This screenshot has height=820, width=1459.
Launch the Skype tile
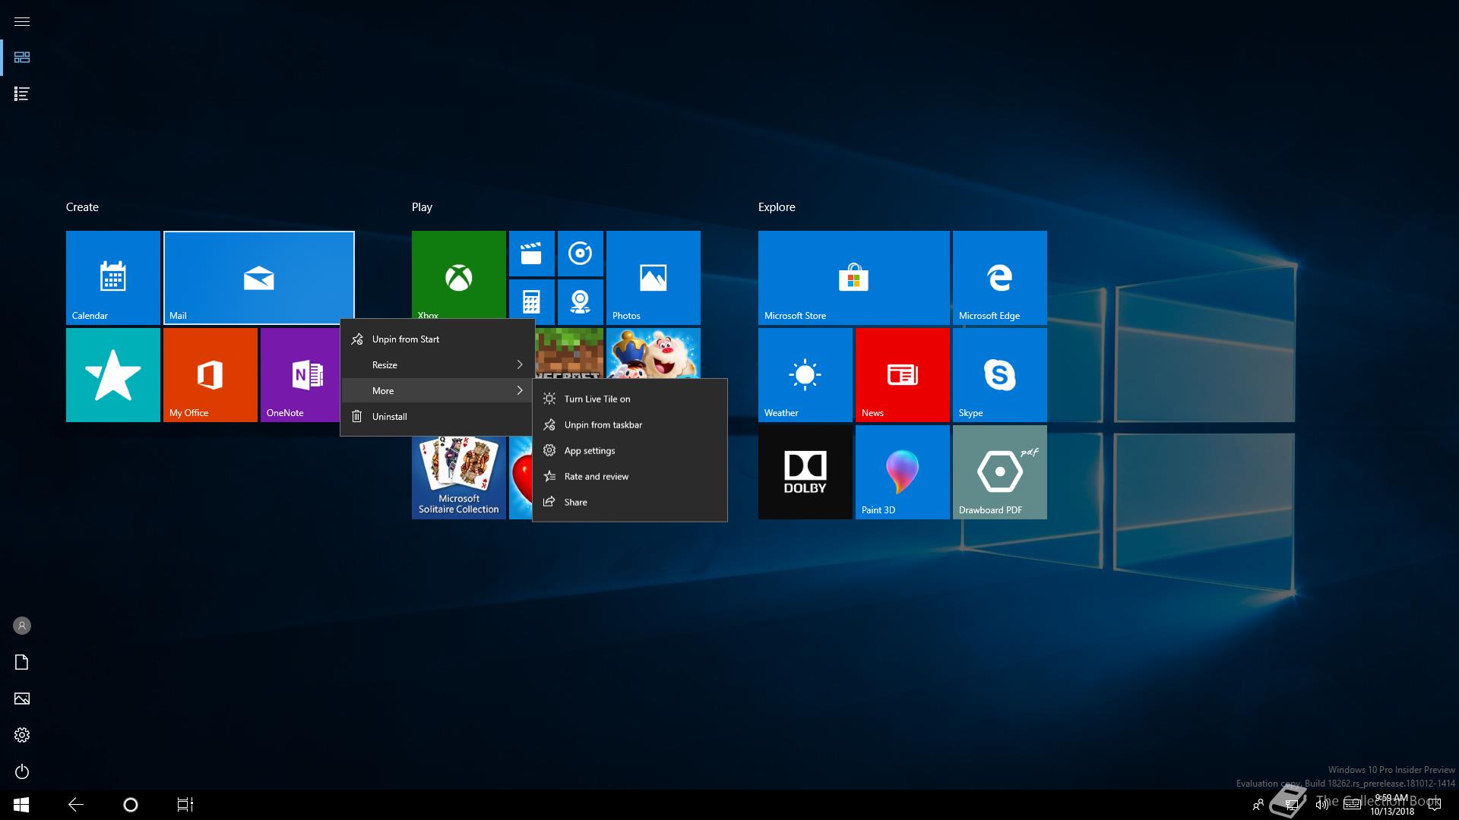(999, 375)
